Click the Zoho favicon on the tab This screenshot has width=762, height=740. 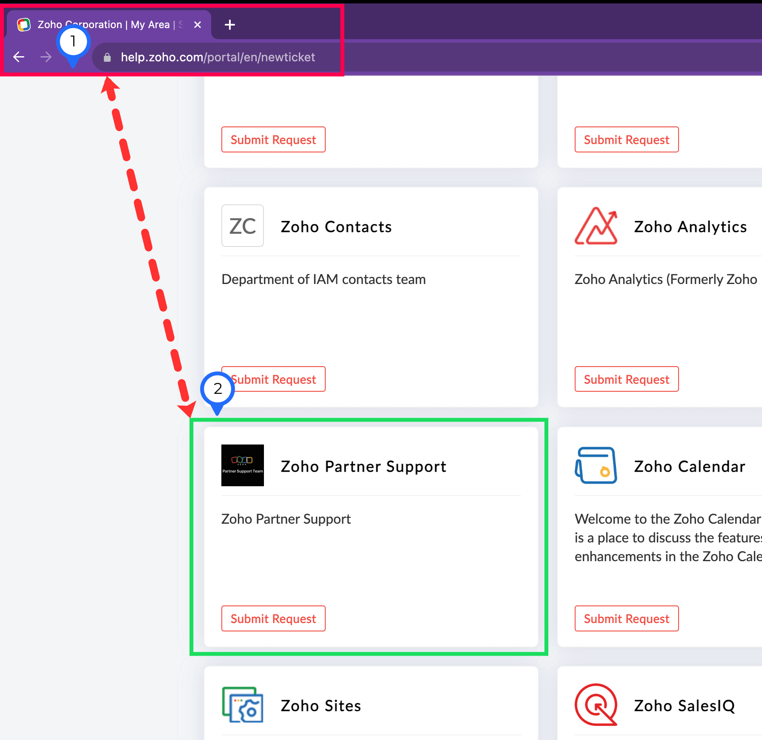tap(24, 25)
